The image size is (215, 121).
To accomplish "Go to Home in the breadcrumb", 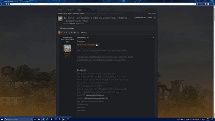I will click(x=60, y=13).
